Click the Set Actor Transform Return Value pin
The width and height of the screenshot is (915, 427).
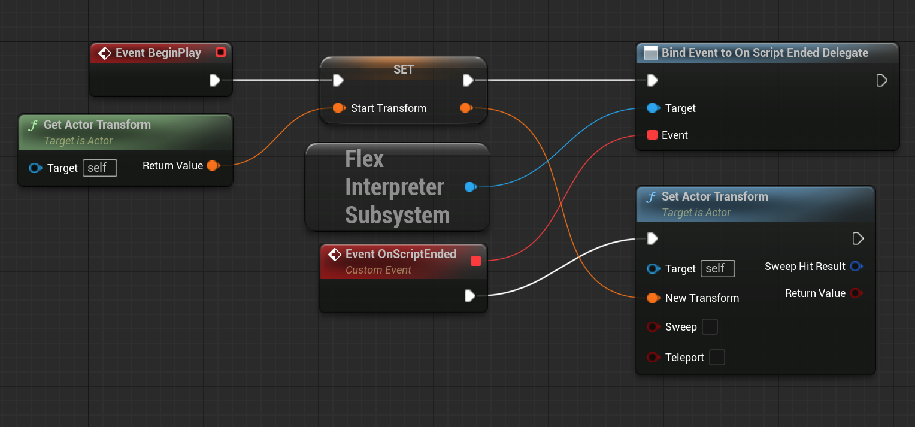tap(856, 293)
